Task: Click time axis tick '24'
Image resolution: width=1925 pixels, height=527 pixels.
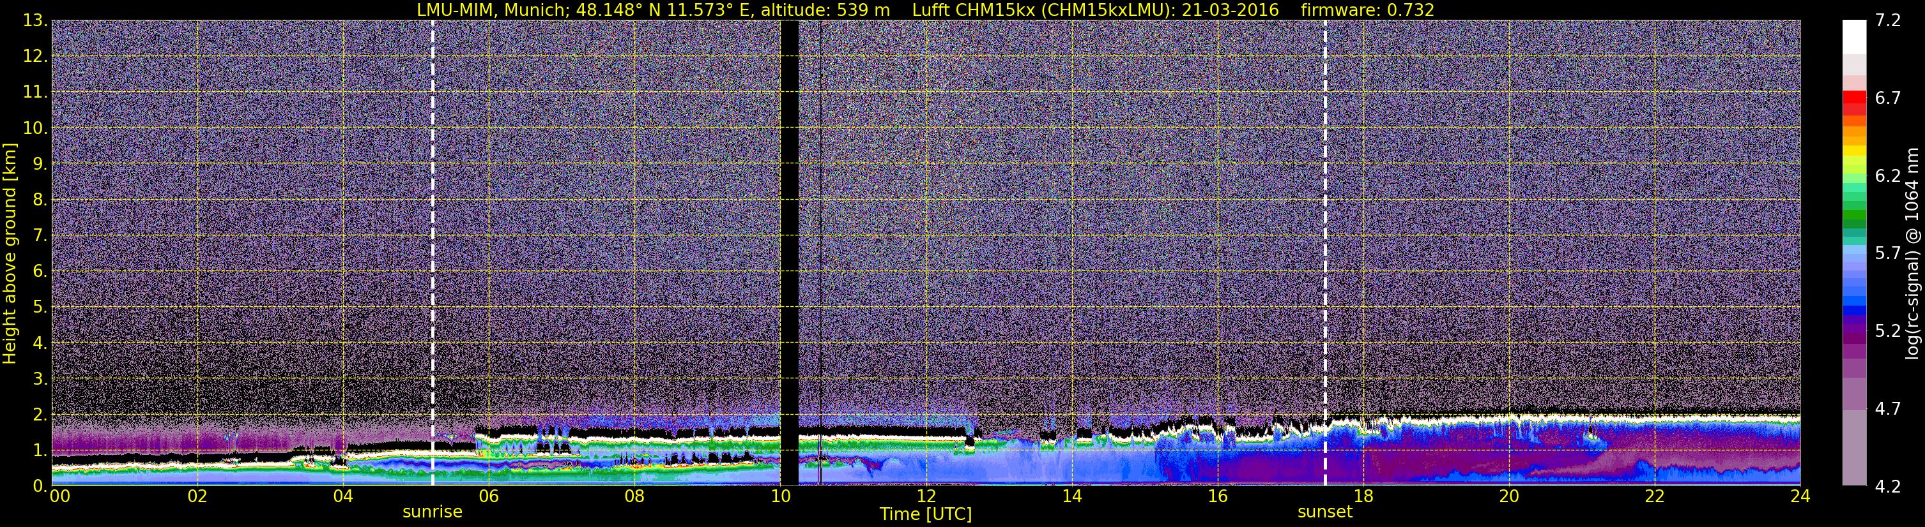Action: coord(1800,497)
